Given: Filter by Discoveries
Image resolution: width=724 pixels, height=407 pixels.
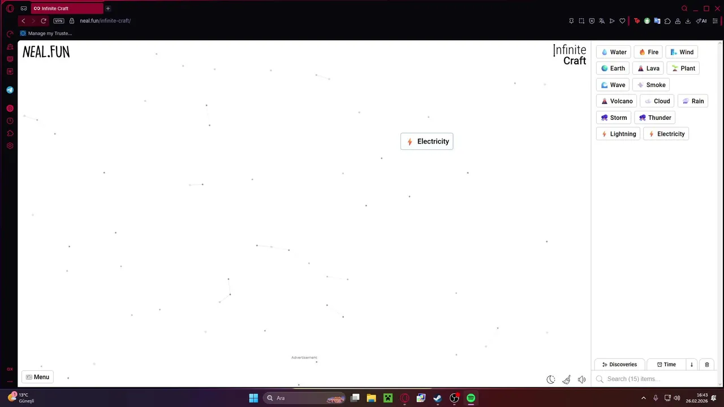Looking at the screenshot, I should (x=619, y=365).
